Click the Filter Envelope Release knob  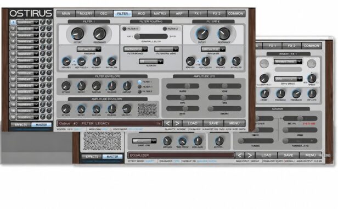coord(112,86)
